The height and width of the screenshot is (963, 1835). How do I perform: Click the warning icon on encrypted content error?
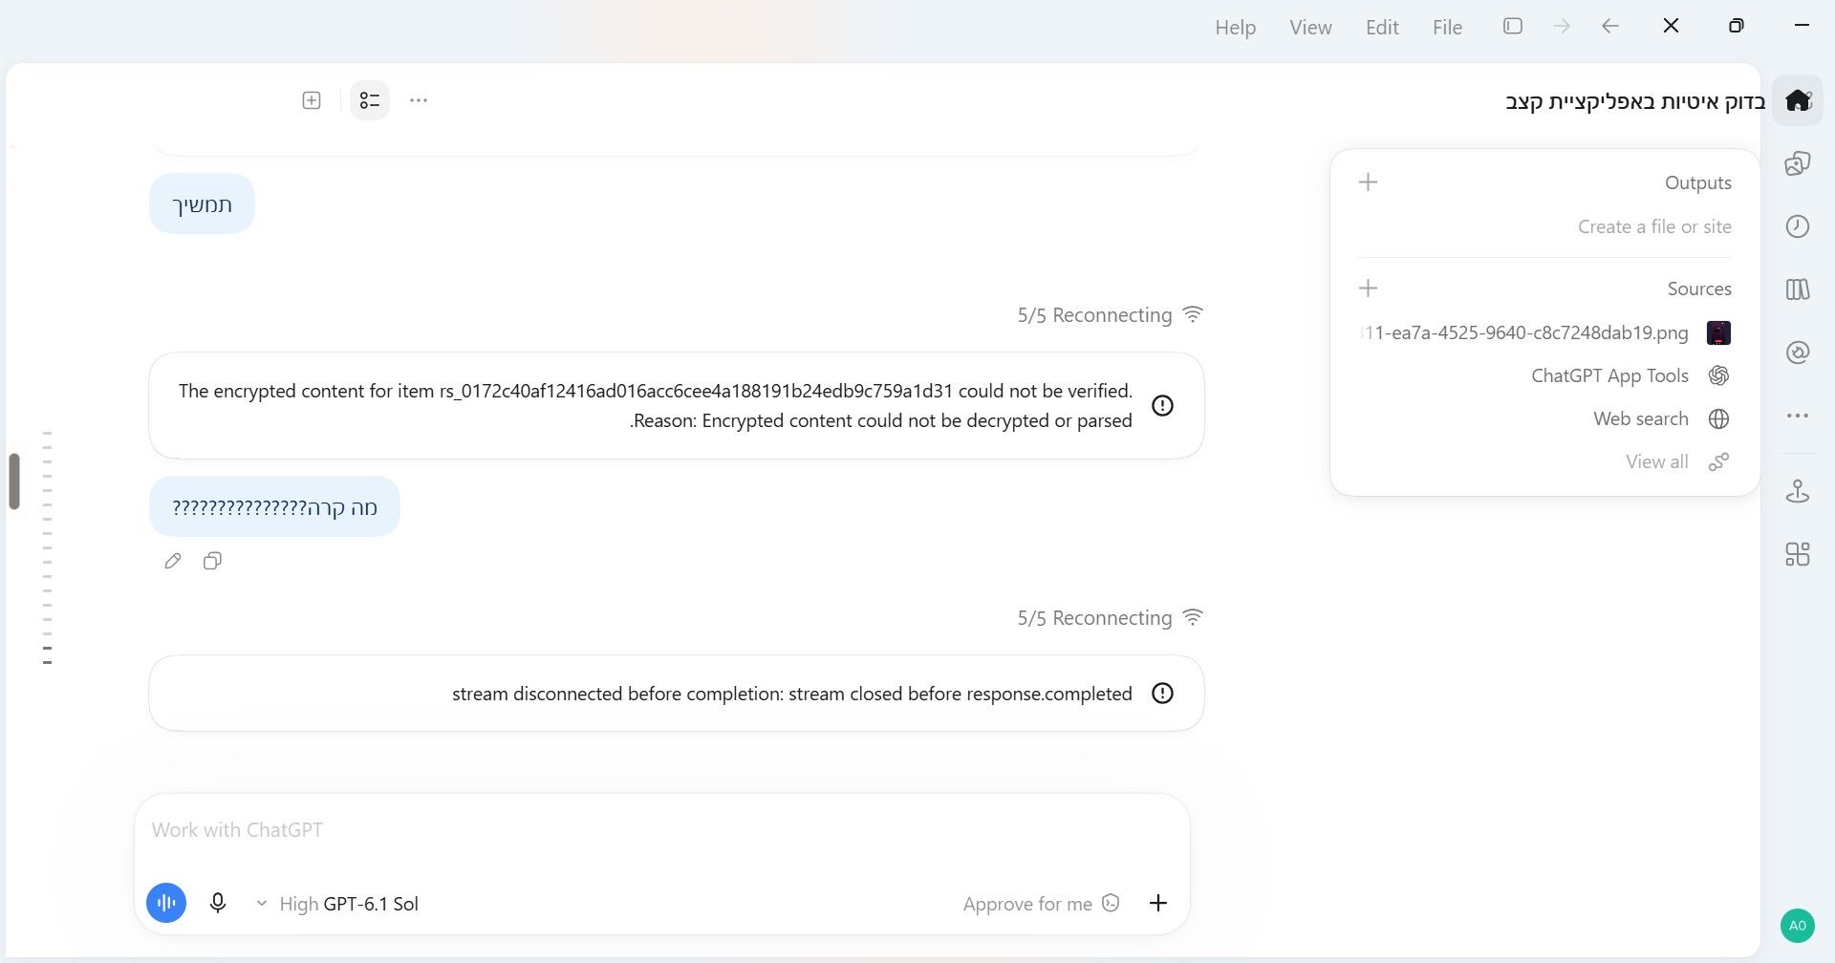click(1162, 405)
